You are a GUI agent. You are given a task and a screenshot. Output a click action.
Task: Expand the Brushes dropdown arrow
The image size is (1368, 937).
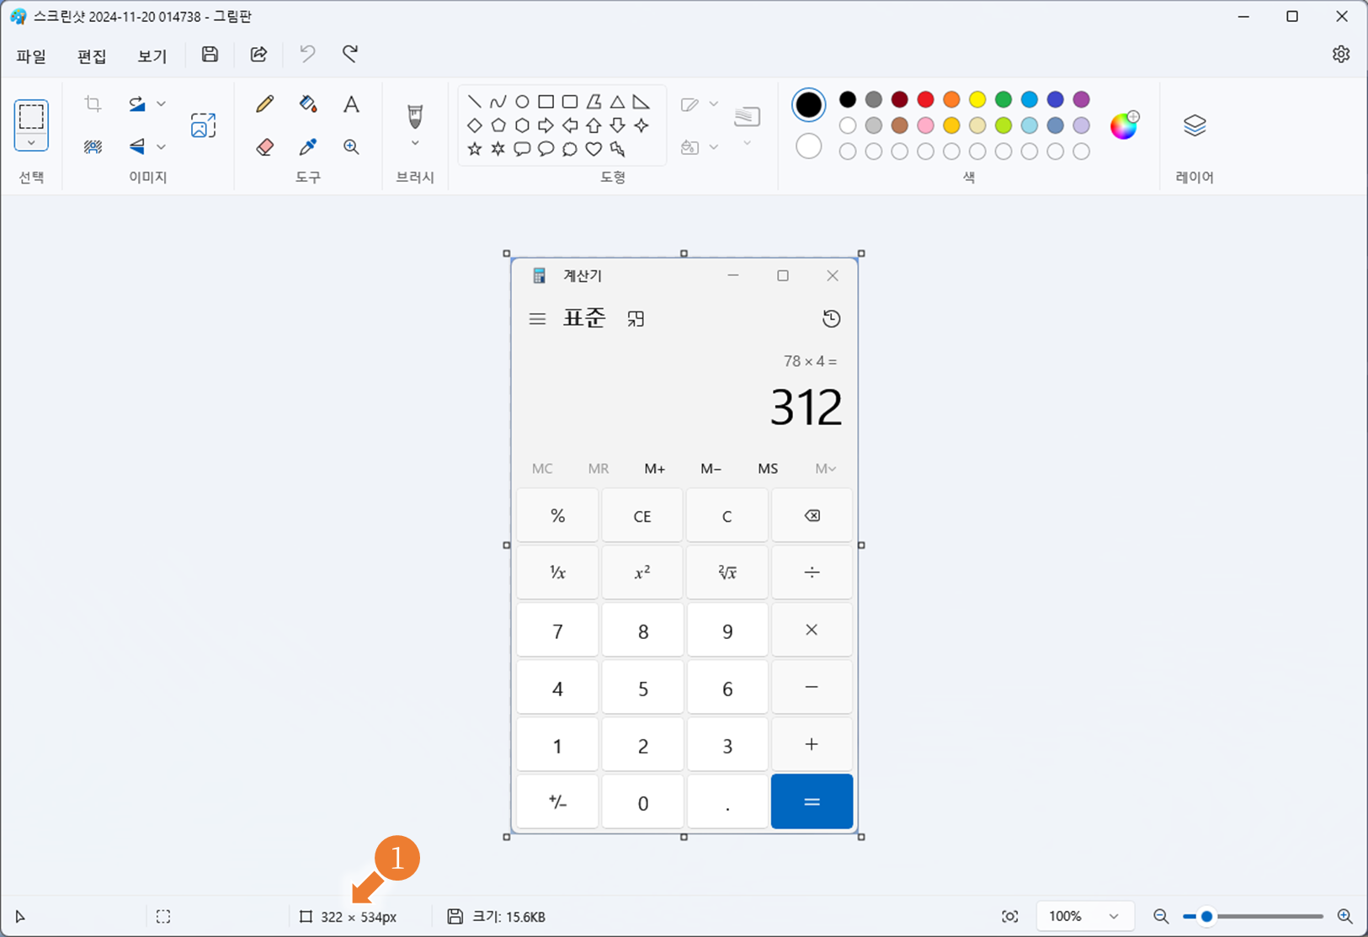415,144
